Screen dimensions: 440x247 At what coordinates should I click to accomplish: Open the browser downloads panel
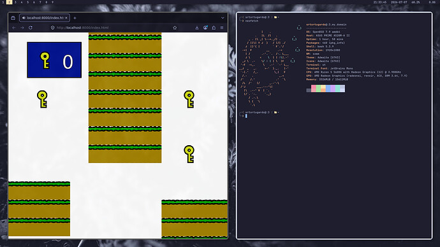[197, 28]
